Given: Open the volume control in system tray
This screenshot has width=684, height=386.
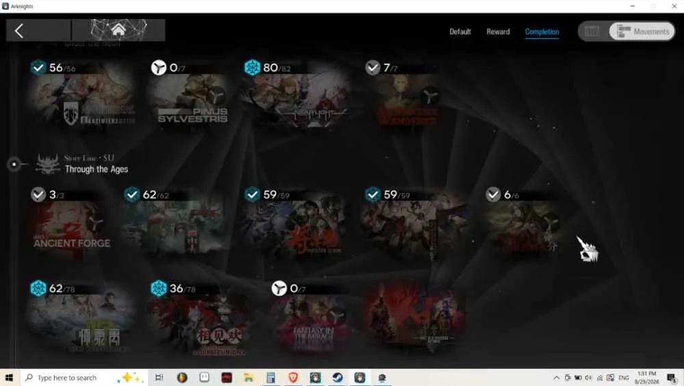Looking at the screenshot, I should point(588,378).
